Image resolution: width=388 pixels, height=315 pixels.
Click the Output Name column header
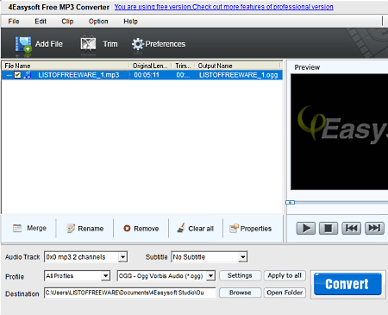238,66
